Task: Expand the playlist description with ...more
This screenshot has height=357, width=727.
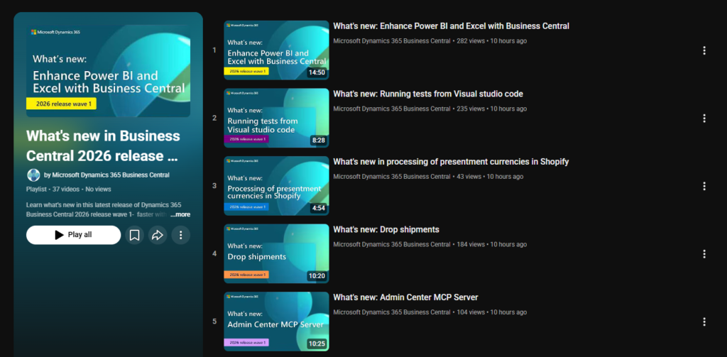Action: [180, 214]
